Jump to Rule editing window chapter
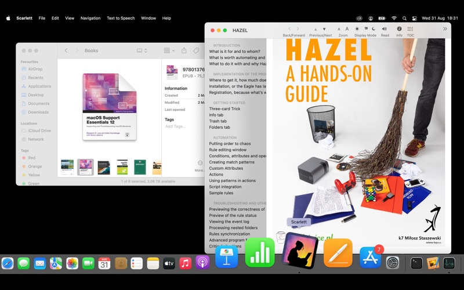This screenshot has height=290, width=464. pos(227,150)
